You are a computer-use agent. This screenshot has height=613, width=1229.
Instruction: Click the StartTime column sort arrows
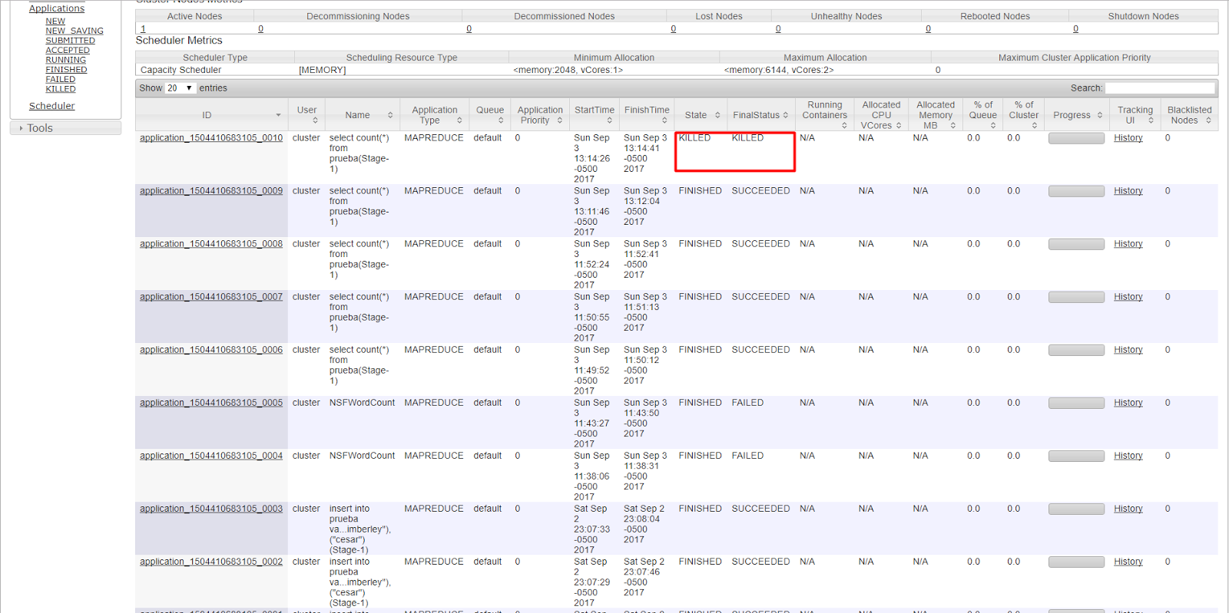(609, 120)
